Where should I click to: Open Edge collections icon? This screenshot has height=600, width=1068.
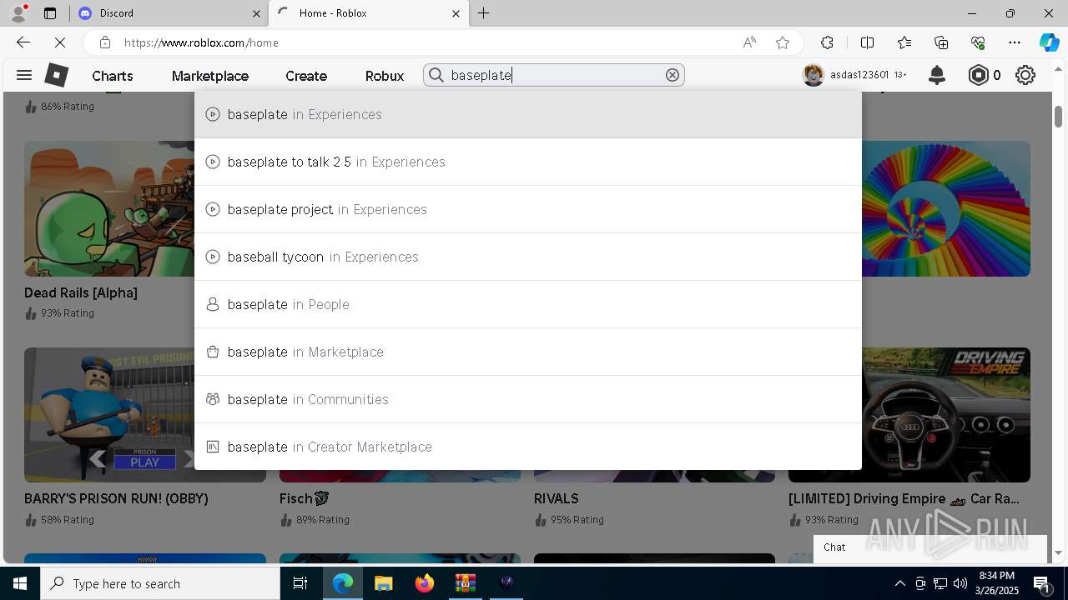coord(941,42)
